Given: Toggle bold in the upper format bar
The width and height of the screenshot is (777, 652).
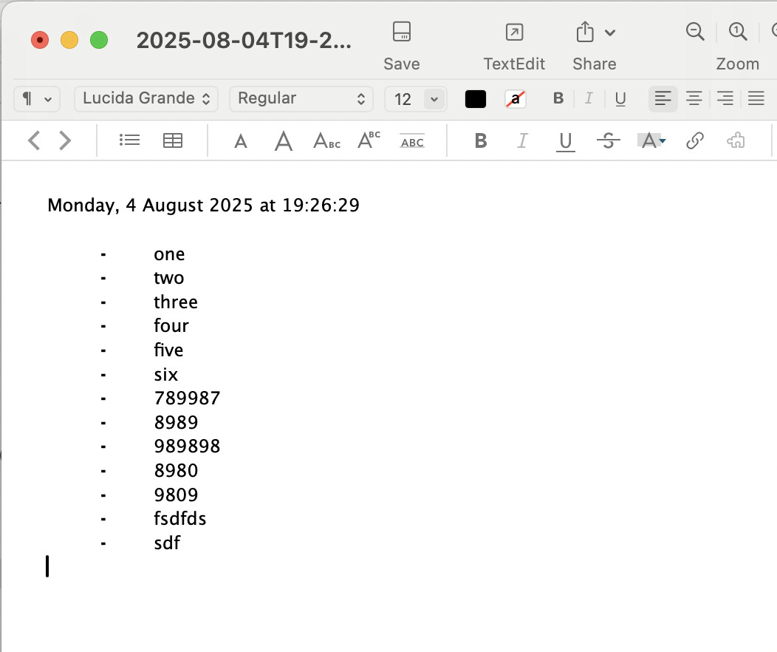Looking at the screenshot, I should [558, 98].
